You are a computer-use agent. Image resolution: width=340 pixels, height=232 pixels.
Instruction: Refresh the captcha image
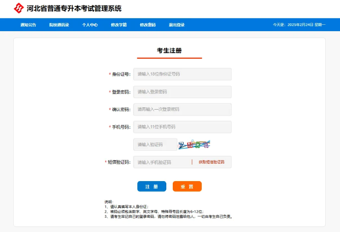pos(194,145)
